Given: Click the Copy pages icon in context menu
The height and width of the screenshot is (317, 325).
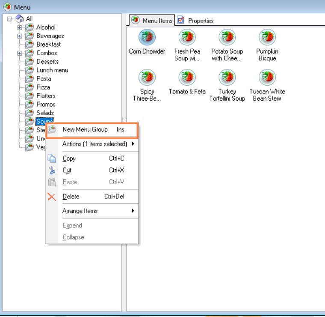Looking at the screenshot, I should click(x=52, y=158).
